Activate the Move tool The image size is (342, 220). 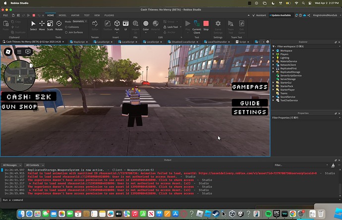(x=42, y=25)
